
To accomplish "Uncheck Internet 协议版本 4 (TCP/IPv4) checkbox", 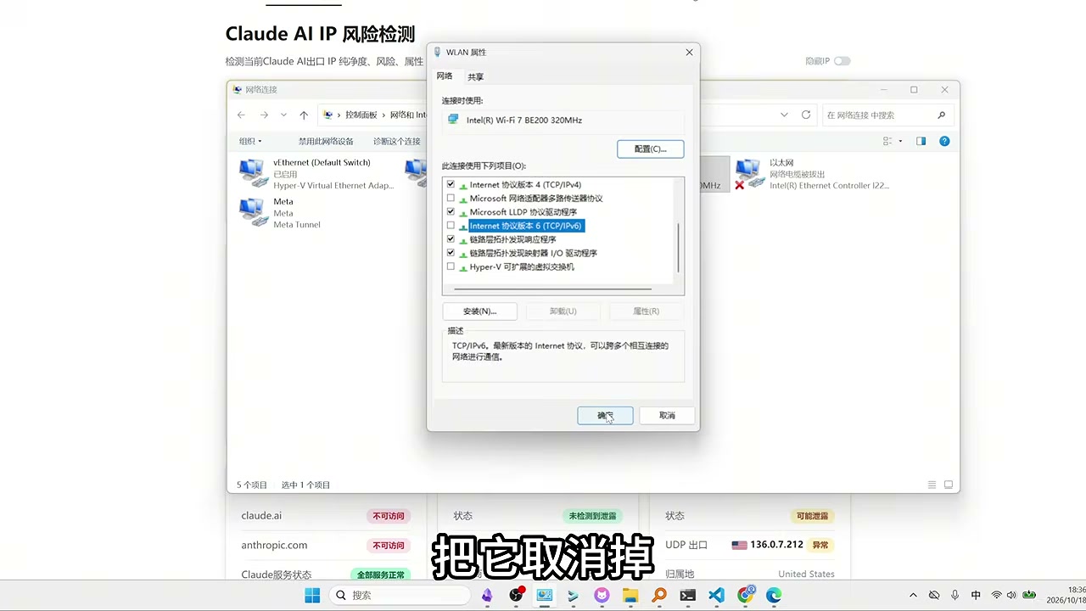I will [451, 184].
